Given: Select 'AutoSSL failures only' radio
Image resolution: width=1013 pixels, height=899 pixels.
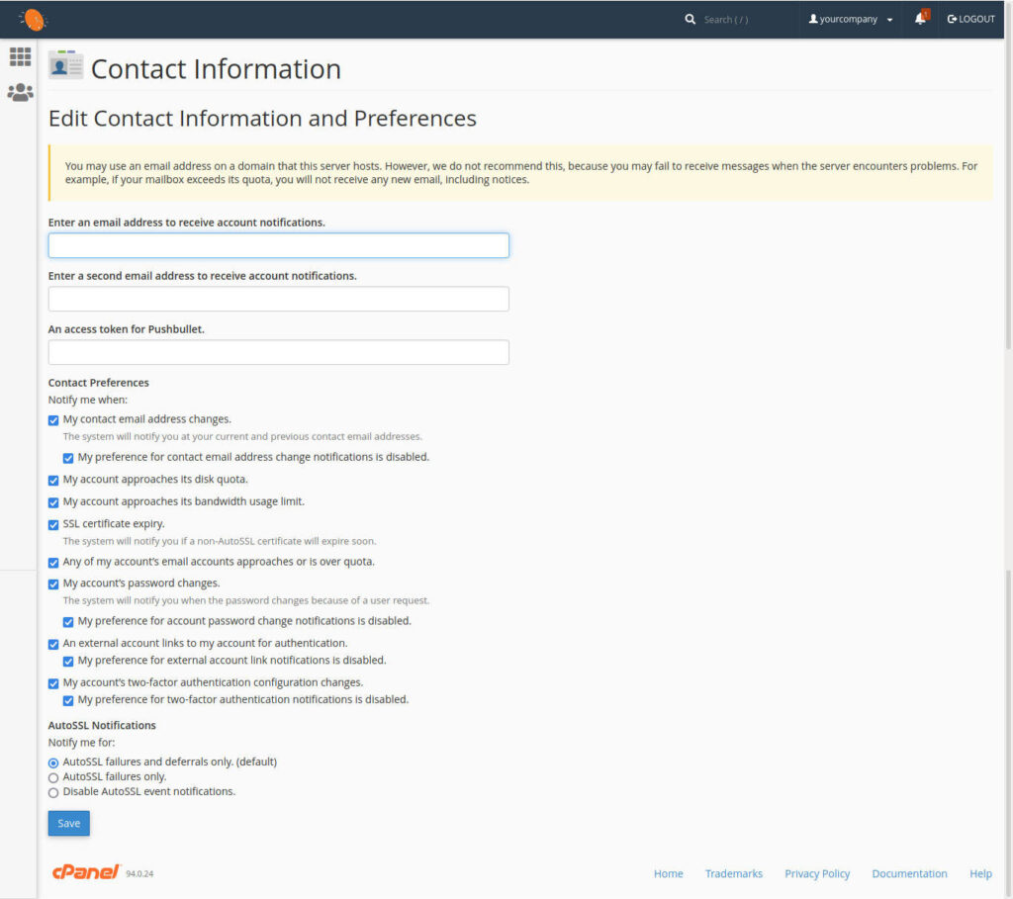Looking at the screenshot, I should [x=53, y=777].
